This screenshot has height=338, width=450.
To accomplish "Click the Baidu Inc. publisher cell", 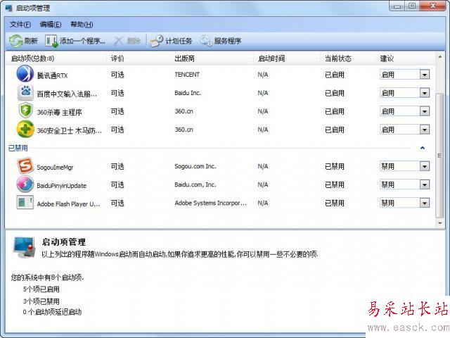I will 188,93.
